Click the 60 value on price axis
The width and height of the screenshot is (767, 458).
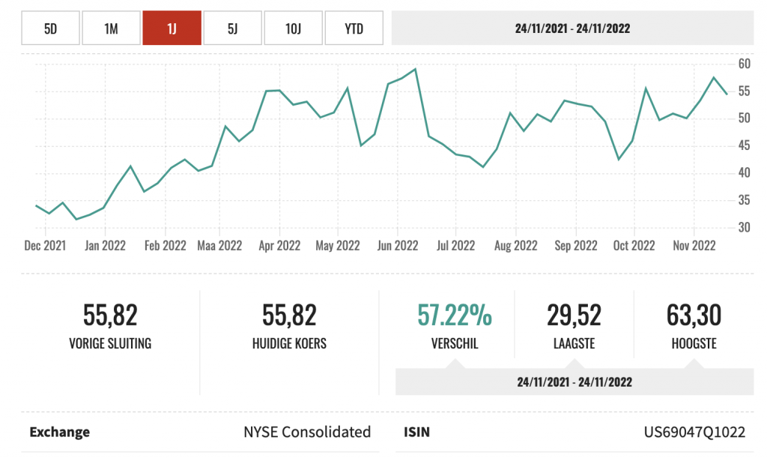click(744, 64)
